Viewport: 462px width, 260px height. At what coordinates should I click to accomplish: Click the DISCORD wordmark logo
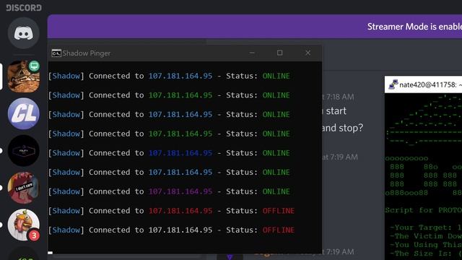(x=24, y=8)
